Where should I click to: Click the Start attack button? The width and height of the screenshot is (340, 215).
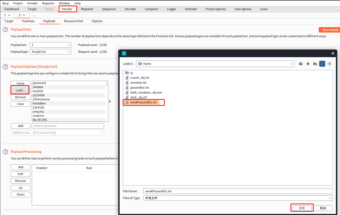329,30
